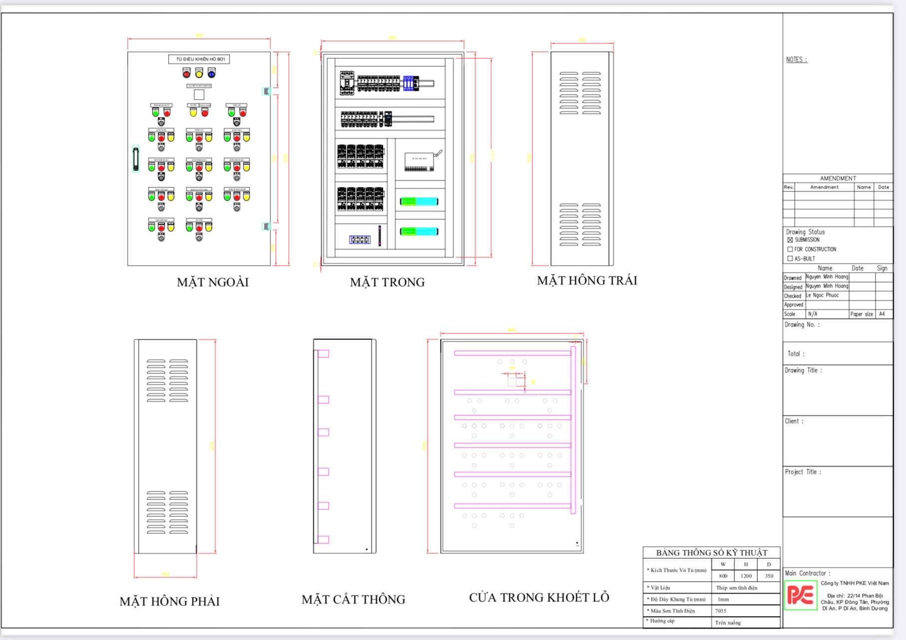Viewport: 906px width, 640px height.
Task: Click the upper door hinge on outer panel
Action: 266,91
